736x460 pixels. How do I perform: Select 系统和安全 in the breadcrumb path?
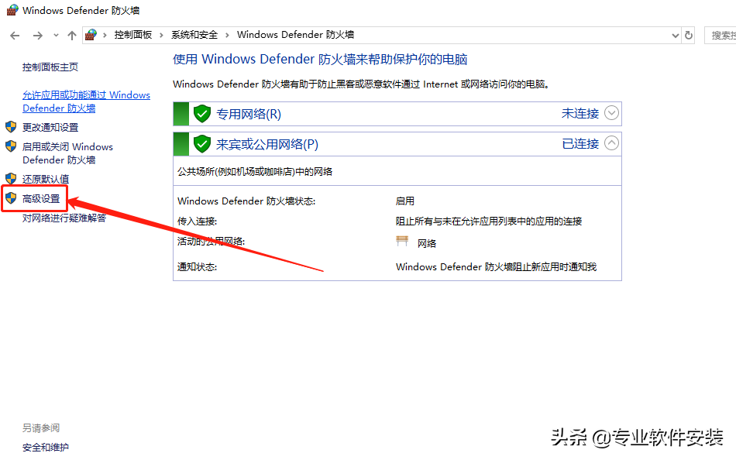[194, 35]
